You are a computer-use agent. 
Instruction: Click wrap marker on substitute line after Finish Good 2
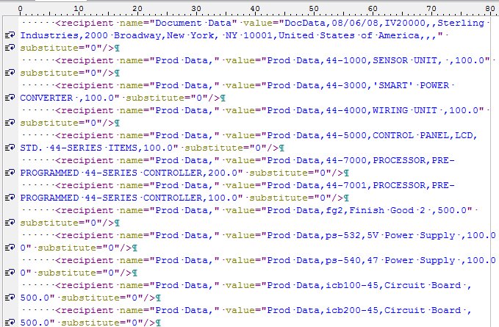(x=10, y=223)
